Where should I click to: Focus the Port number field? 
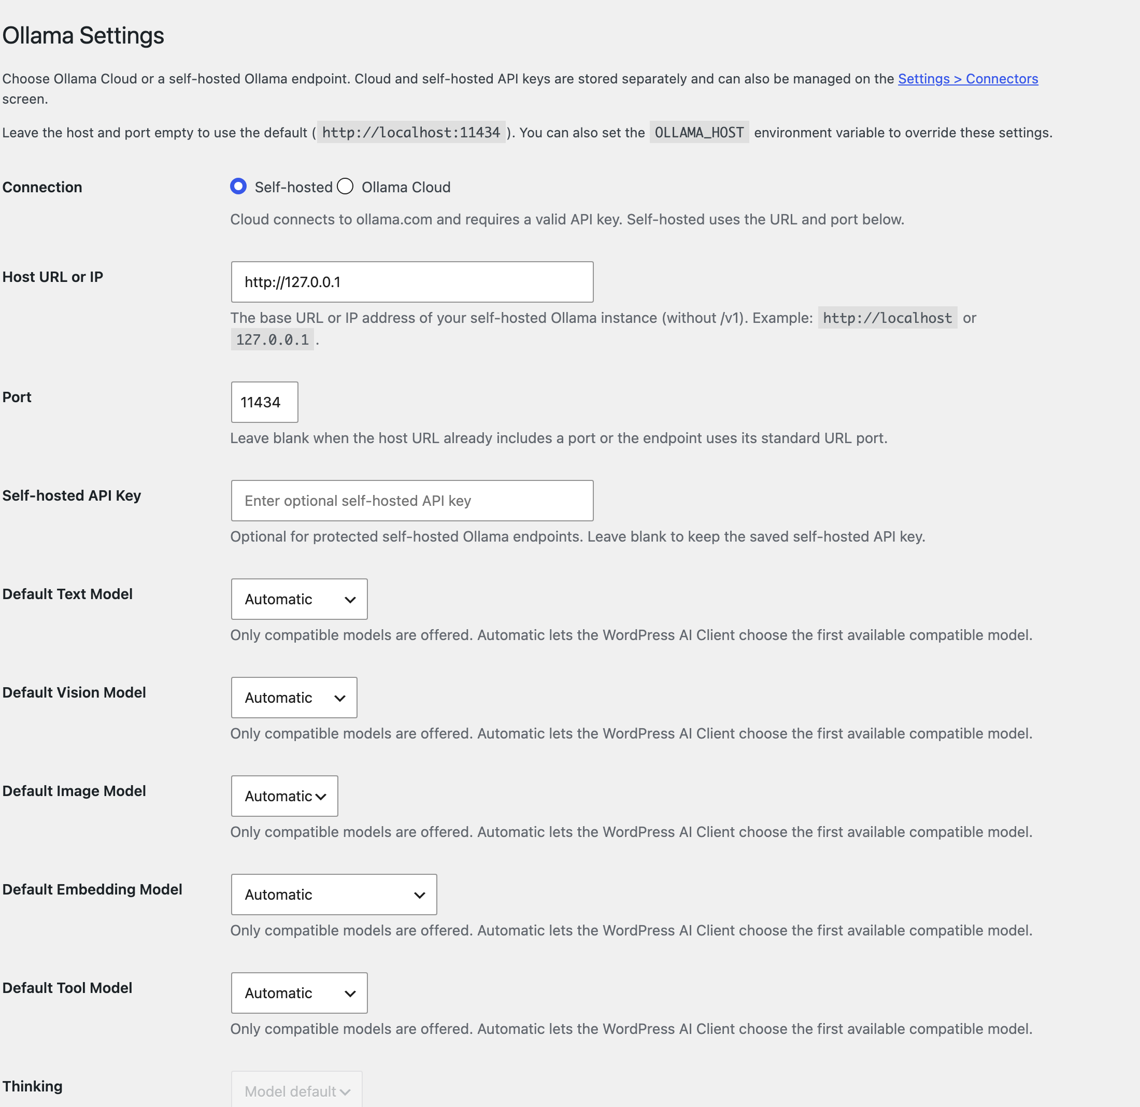tap(265, 402)
